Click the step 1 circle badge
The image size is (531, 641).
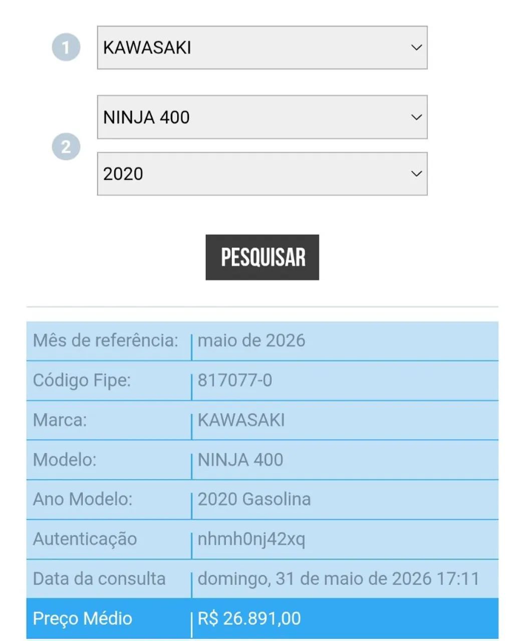[x=66, y=47]
